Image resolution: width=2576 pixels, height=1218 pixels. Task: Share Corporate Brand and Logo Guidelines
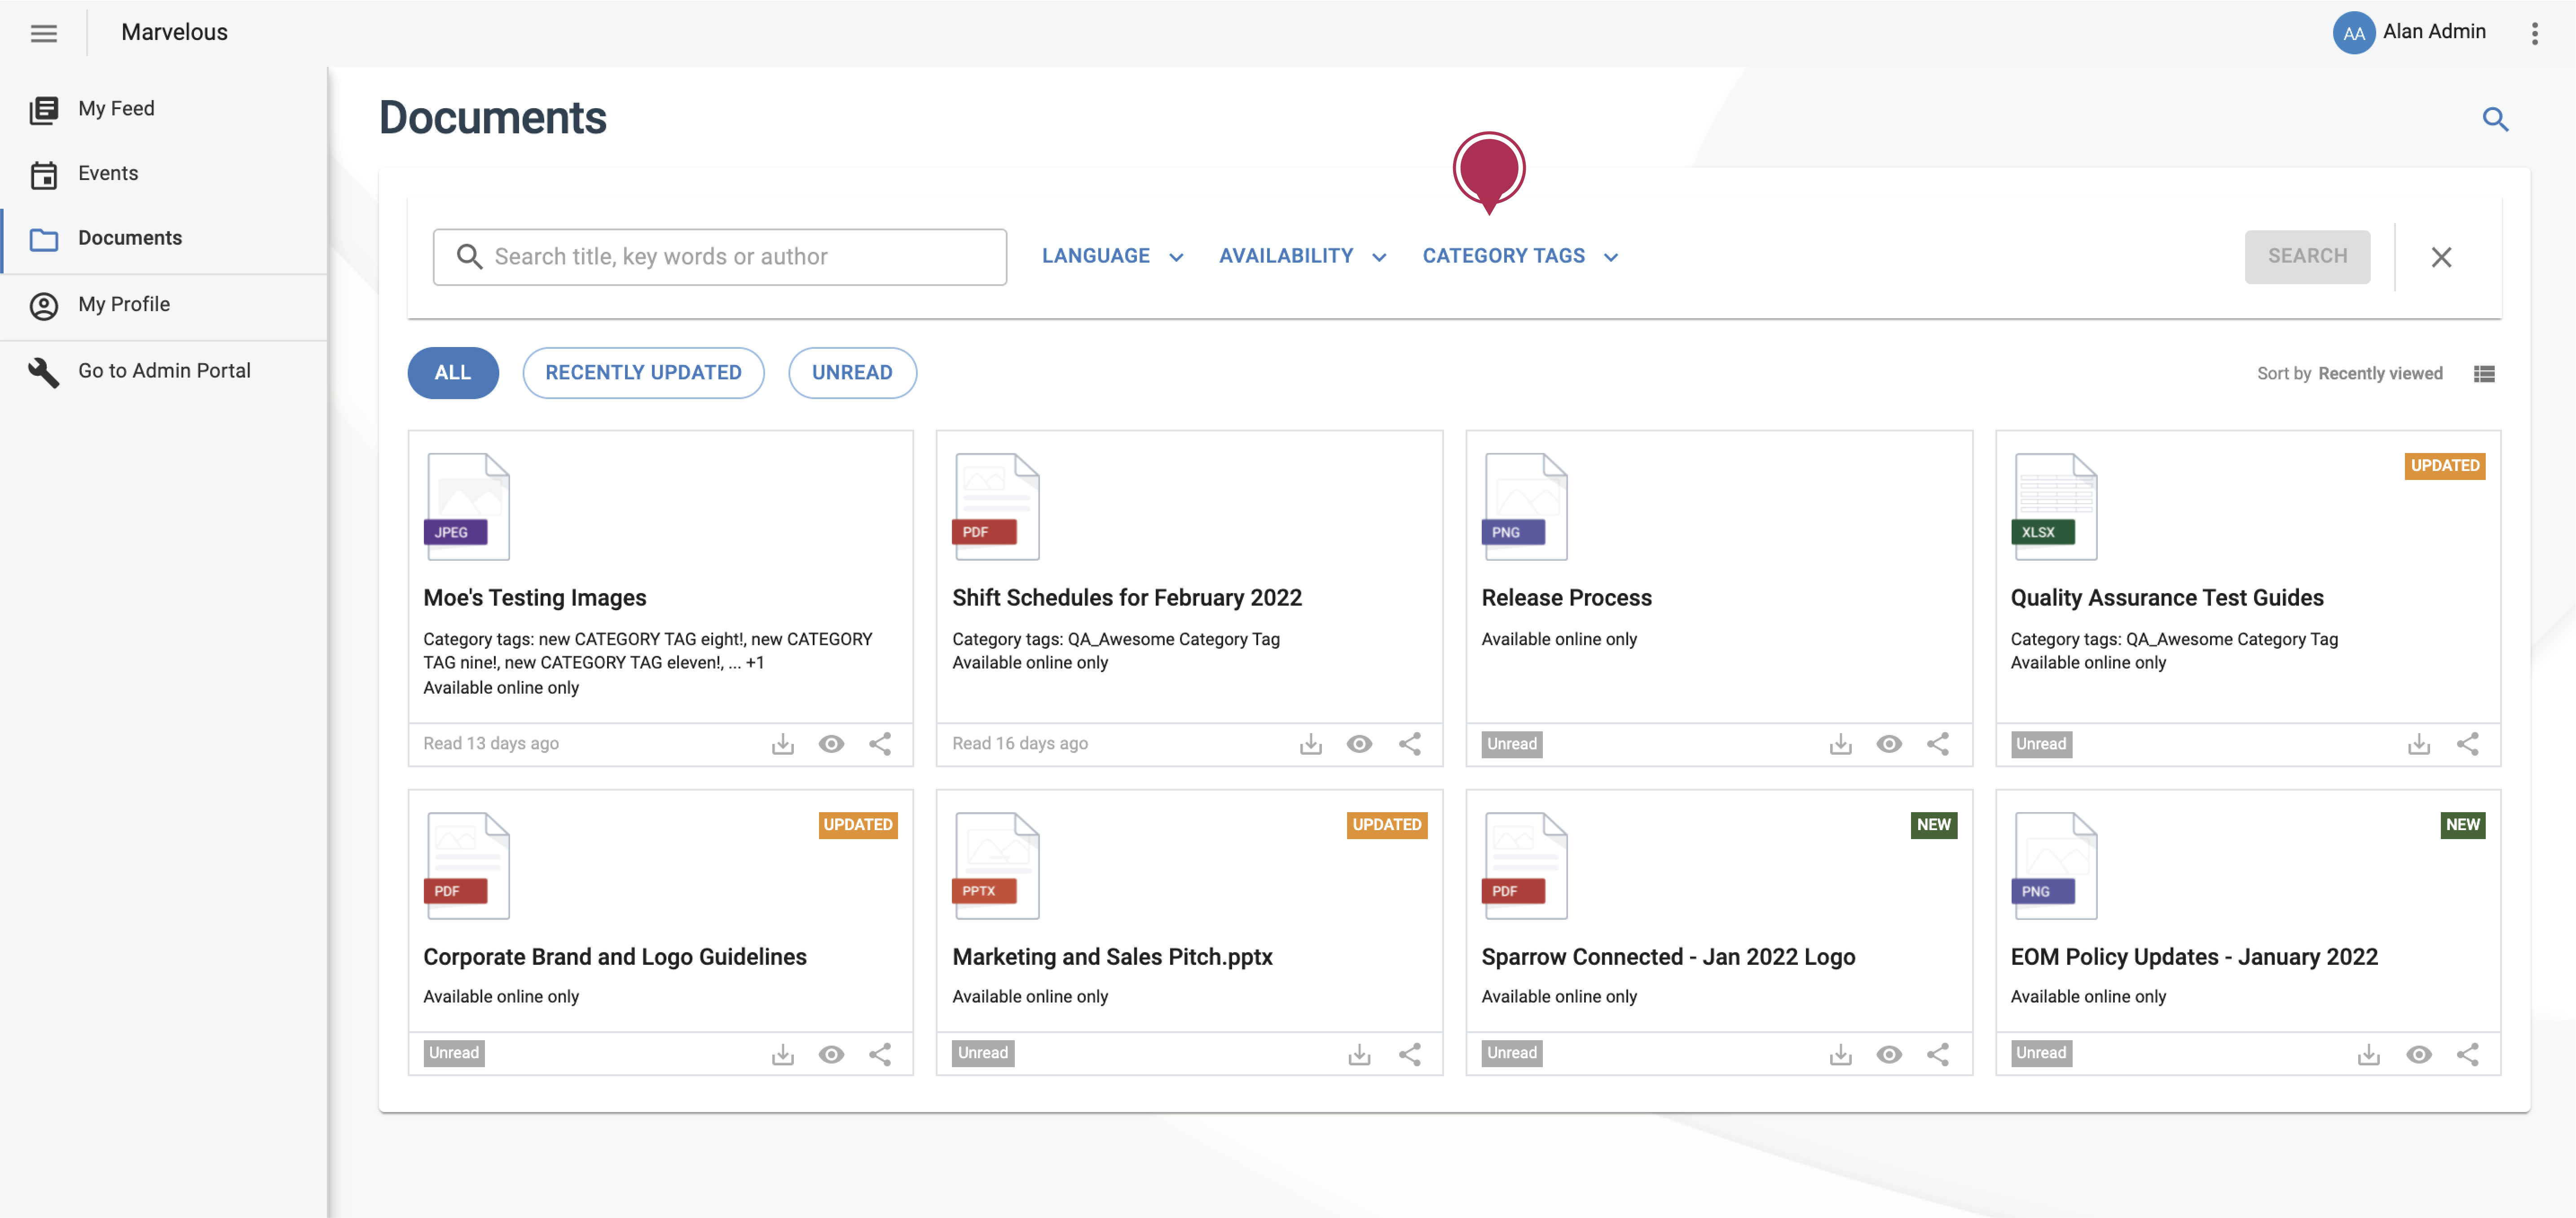[880, 1054]
